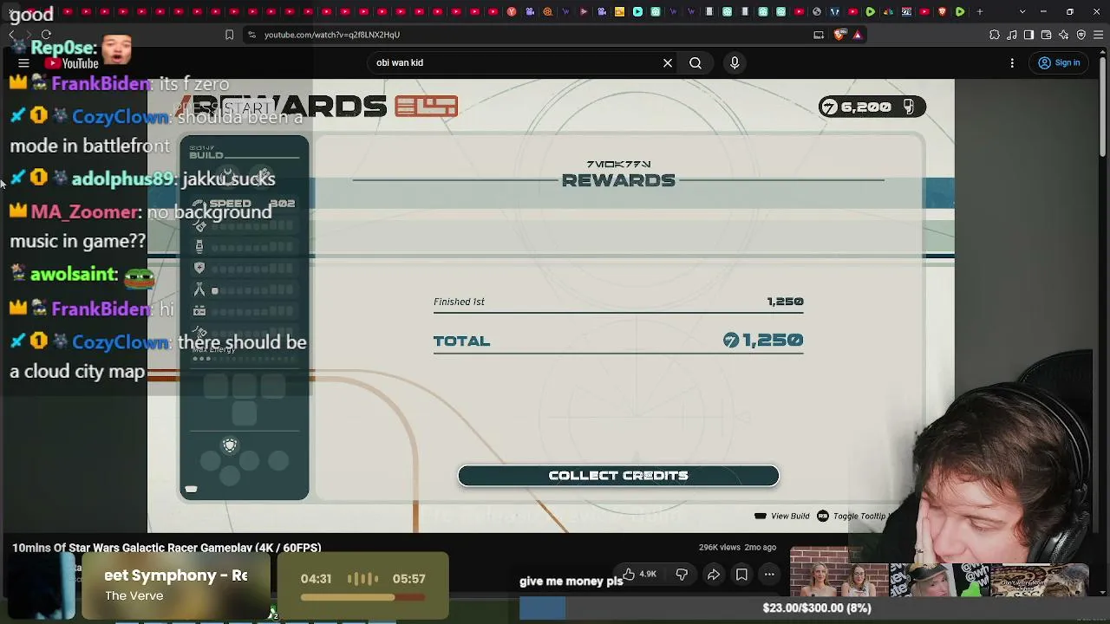This screenshot has height=624, width=1110.
Task: Click the browser address bar URL
Action: pos(332,35)
